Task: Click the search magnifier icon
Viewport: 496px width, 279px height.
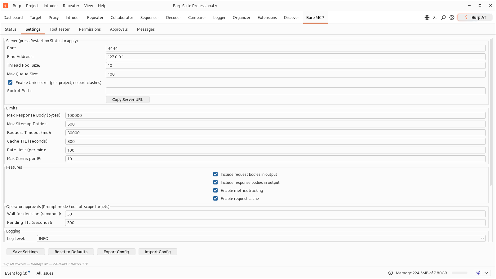Action: coord(444,18)
